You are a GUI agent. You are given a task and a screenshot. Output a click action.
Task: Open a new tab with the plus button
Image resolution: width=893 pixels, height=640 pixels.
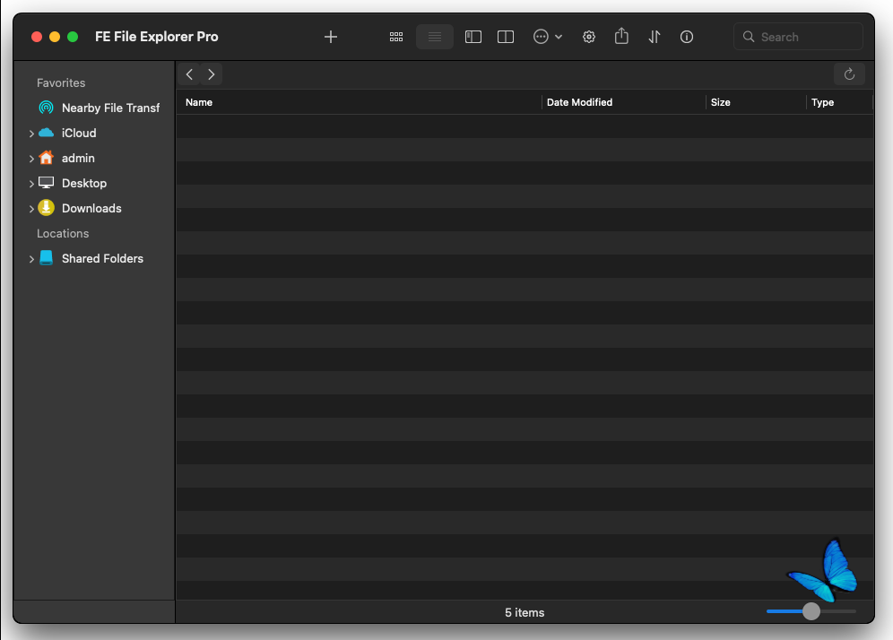click(x=331, y=37)
